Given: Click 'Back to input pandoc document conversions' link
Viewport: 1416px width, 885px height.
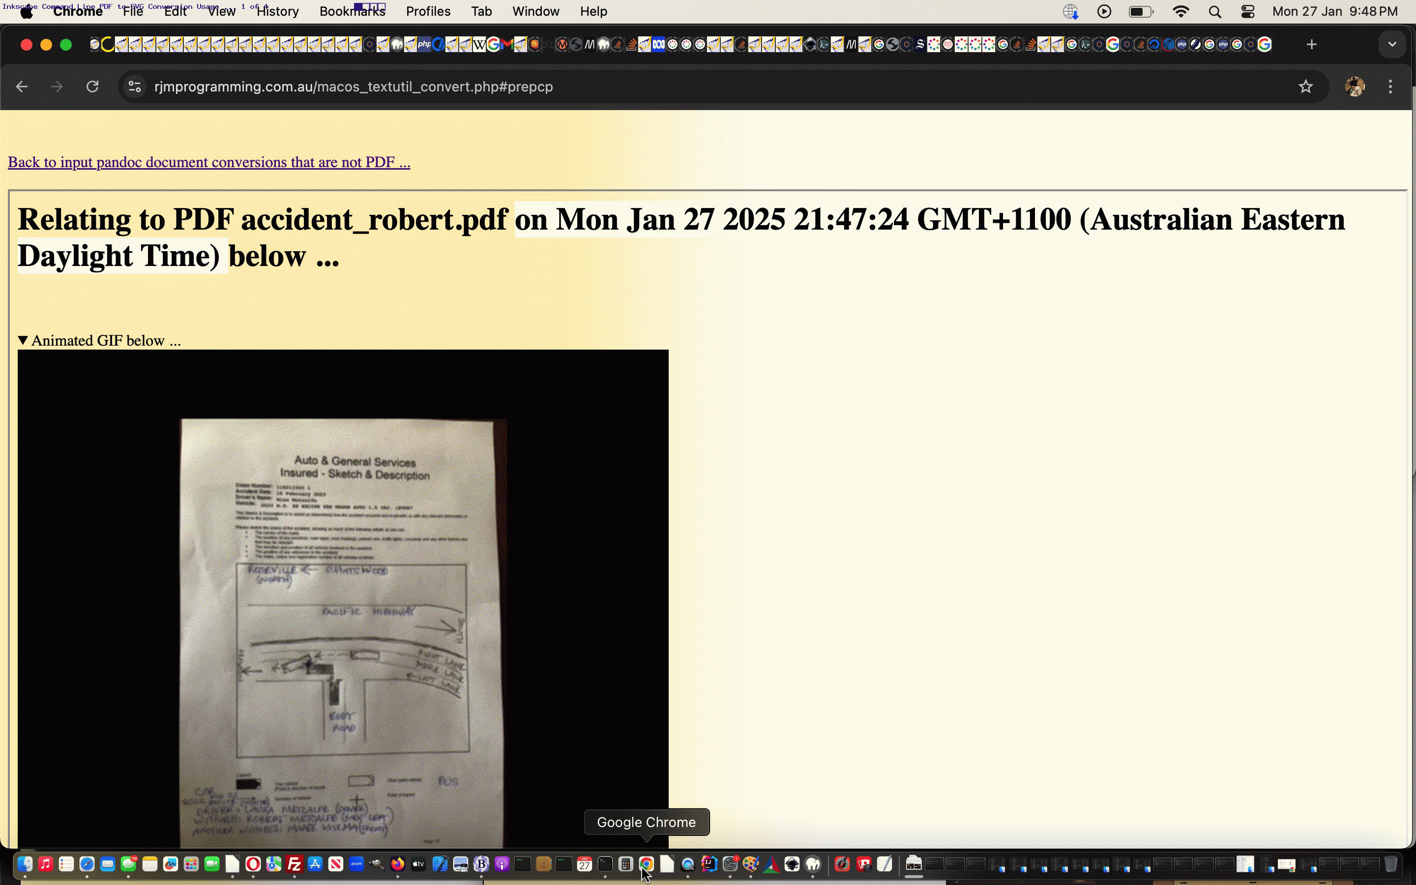Looking at the screenshot, I should pyautogui.click(x=209, y=162).
